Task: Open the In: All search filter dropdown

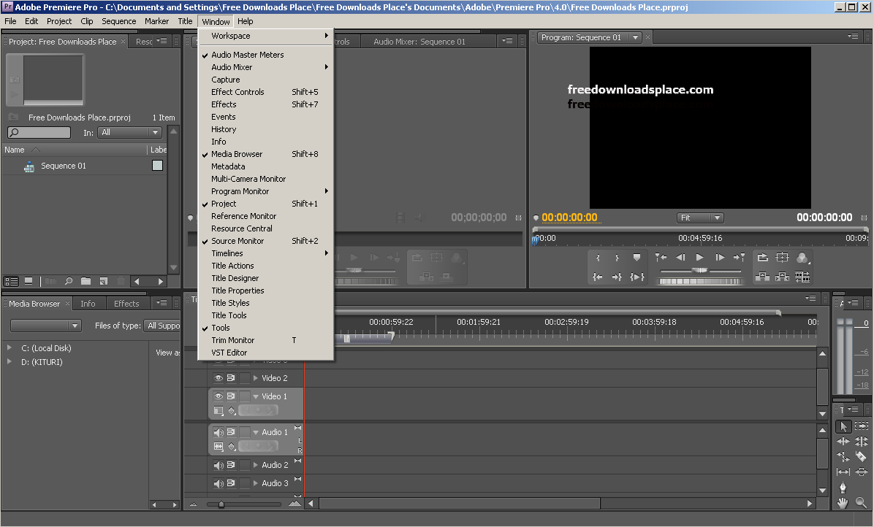Action: click(x=130, y=132)
